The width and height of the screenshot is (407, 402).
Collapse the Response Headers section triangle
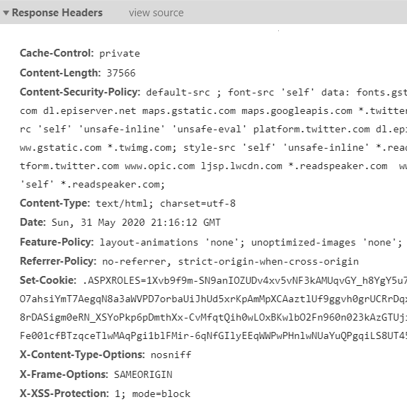6,13
